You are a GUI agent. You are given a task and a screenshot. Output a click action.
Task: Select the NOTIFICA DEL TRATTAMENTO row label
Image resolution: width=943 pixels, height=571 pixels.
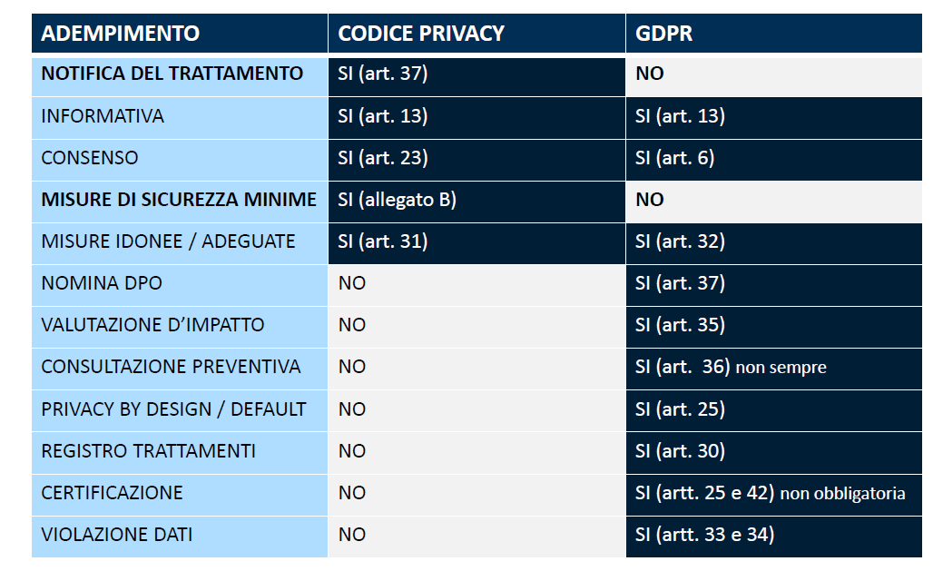172,74
